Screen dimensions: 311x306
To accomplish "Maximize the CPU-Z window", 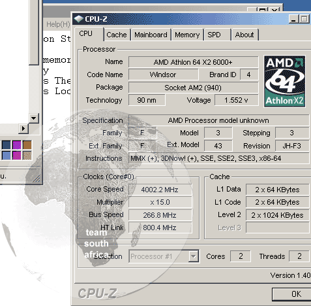I will tap(304, 19).
